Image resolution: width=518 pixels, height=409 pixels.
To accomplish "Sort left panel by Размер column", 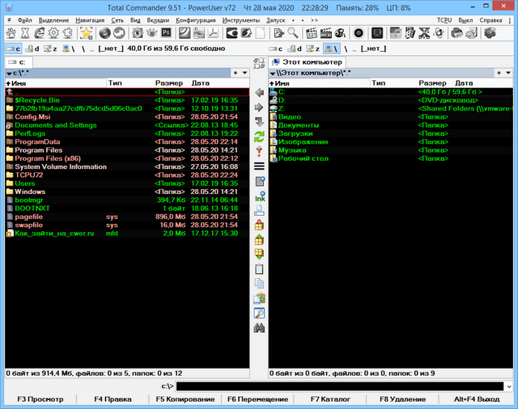I will point(169,83).
